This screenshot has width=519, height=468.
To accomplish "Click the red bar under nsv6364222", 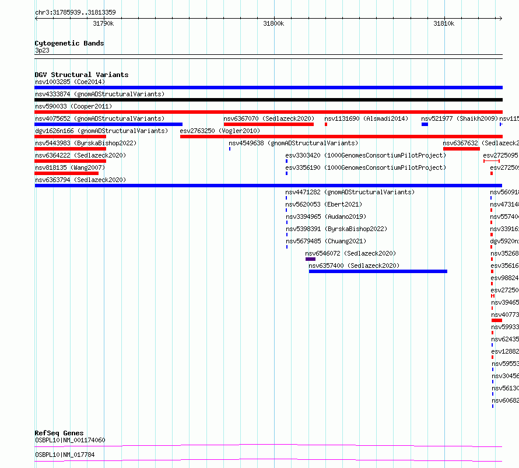I will click(70, 161).
